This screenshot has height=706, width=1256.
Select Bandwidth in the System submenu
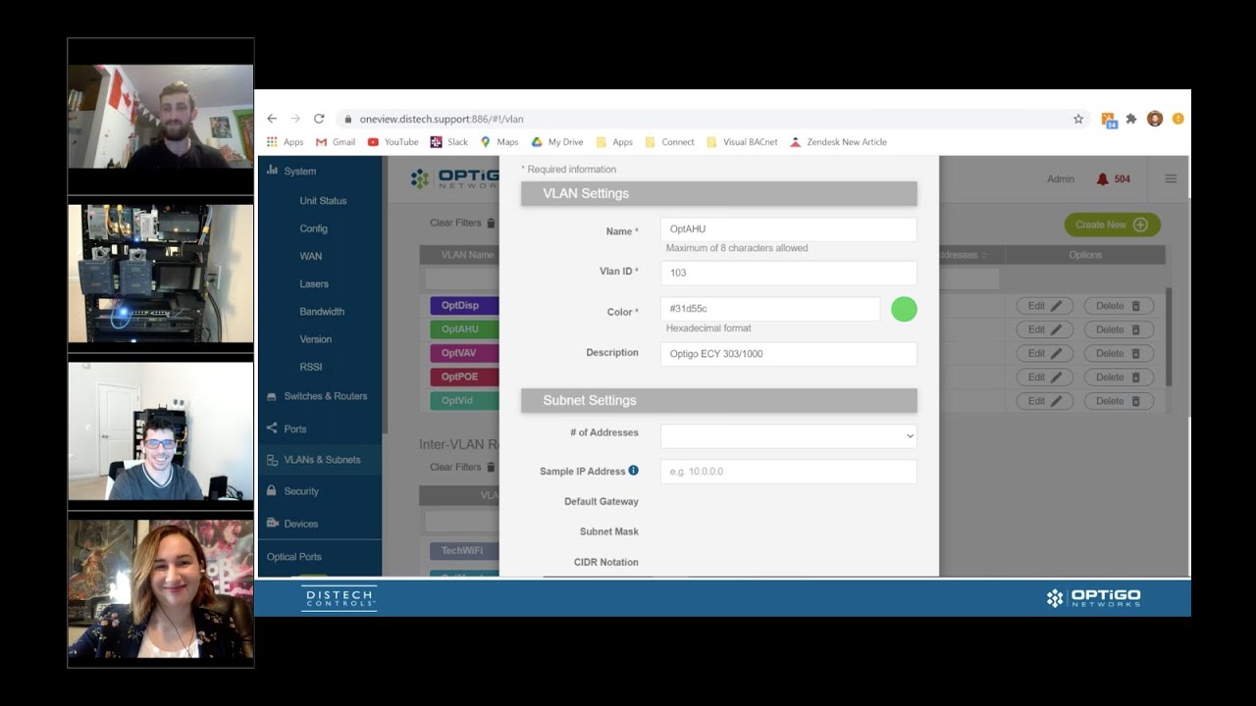click(x=322, y=312)
